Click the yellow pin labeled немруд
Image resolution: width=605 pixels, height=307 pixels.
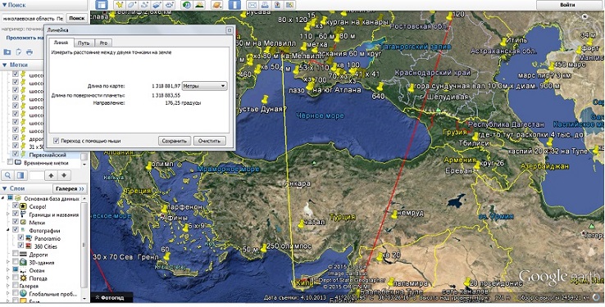click(394, 214)
